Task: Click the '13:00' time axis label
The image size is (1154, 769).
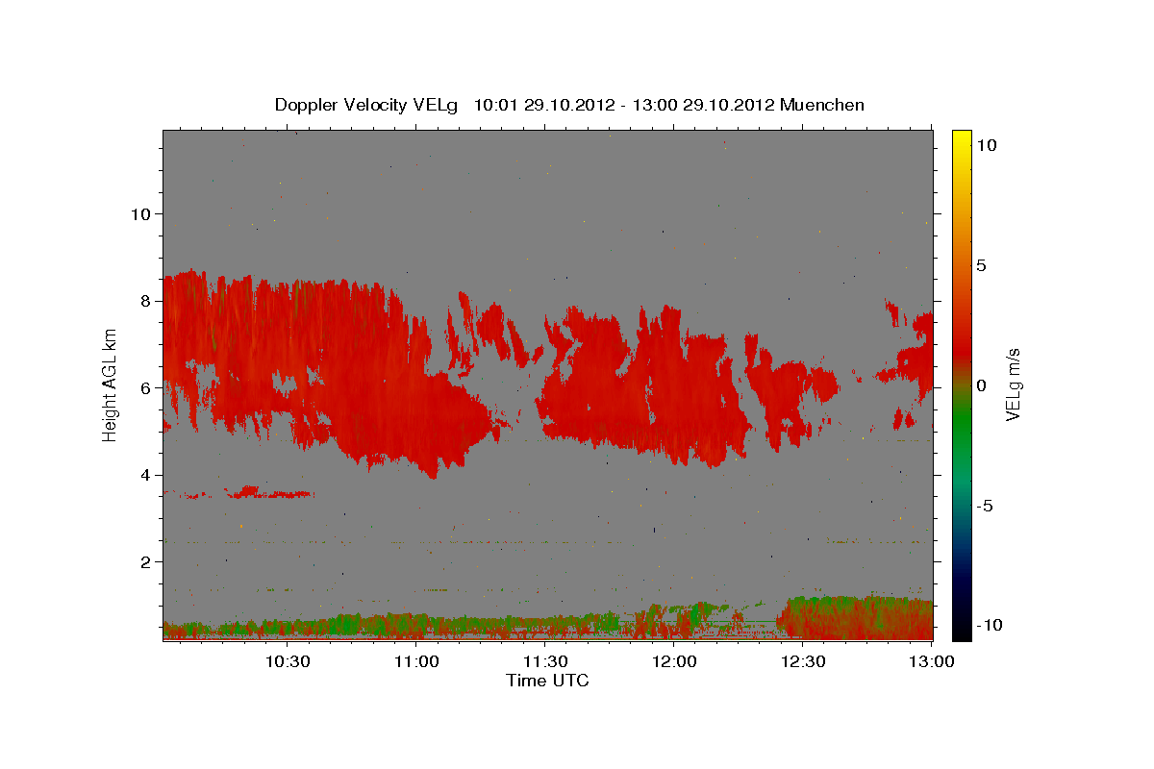Action: 933,662
